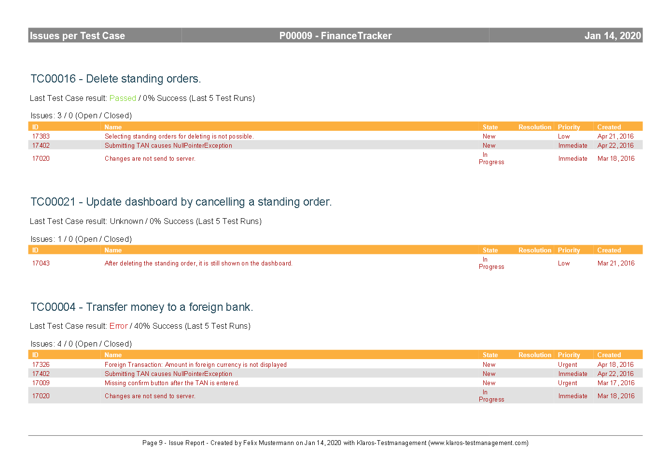Click the page footer Issue Report text
671x473 pixels.
pyautogui.click(x=335, y=443)
